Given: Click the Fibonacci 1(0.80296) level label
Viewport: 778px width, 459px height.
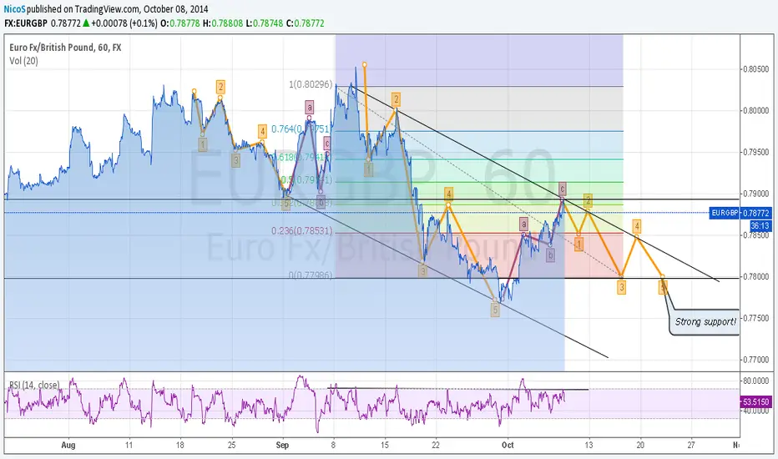Looking at the screenshot, I should coord(311,84).
